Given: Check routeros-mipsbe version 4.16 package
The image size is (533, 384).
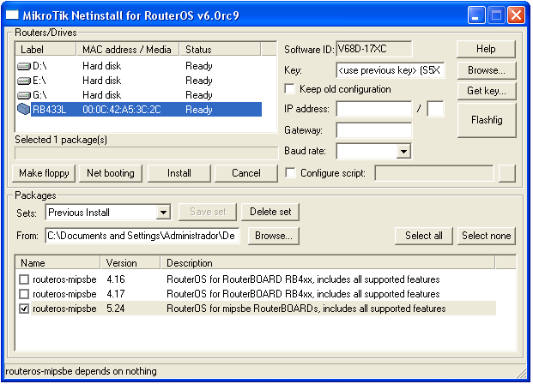Looking at the screenshot, I should tap(24, 279).
